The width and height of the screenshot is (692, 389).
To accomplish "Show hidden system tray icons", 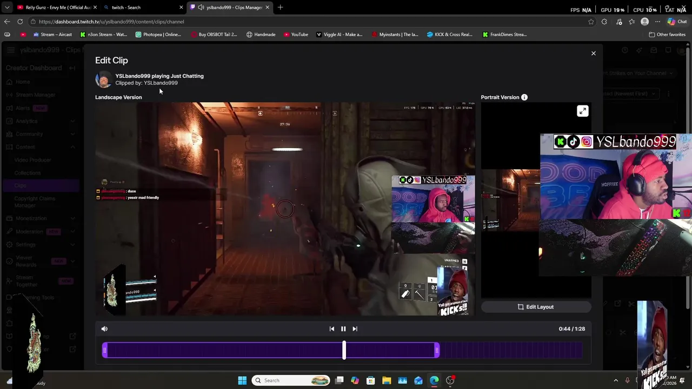I will click(616, 380).
